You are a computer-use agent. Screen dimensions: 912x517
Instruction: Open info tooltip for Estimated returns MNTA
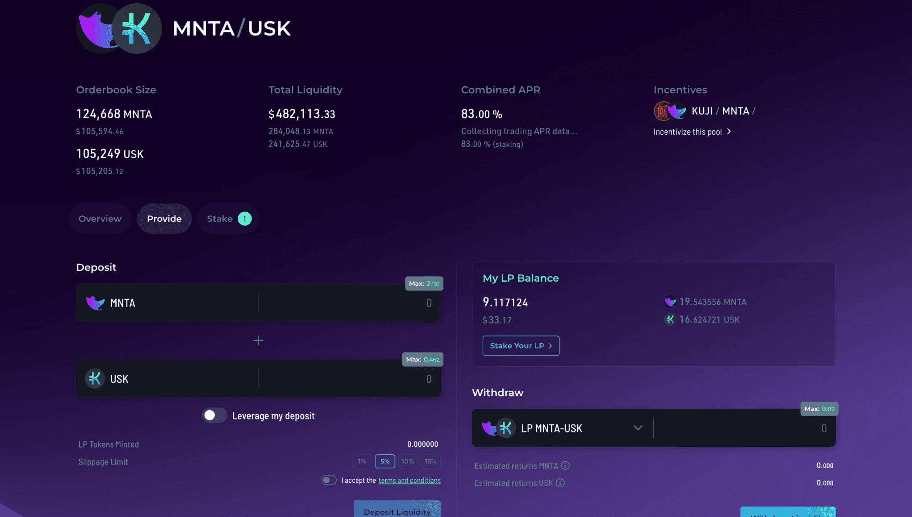565,466
